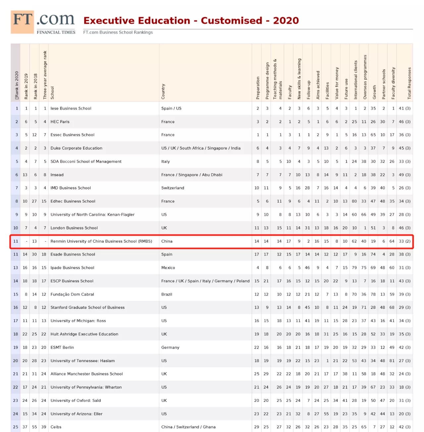
Task: Click Renmin University of China Business School
Action: tap(101, 241)
